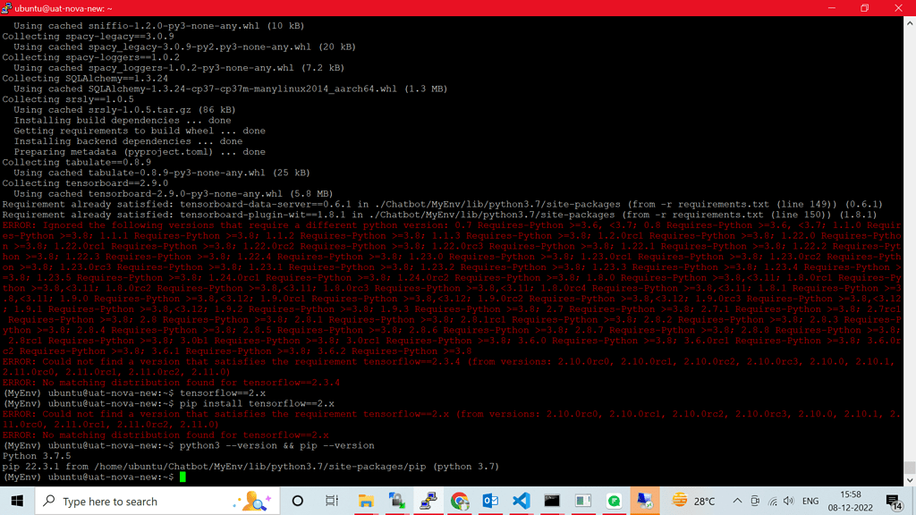This screenshot has height=515, width=916.
Task: Open Google Chrome from the taskbar
Action: pos(459,501)
